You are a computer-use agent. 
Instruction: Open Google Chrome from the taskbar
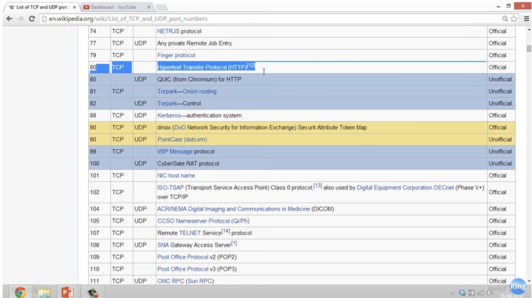[x=20, y=292]
